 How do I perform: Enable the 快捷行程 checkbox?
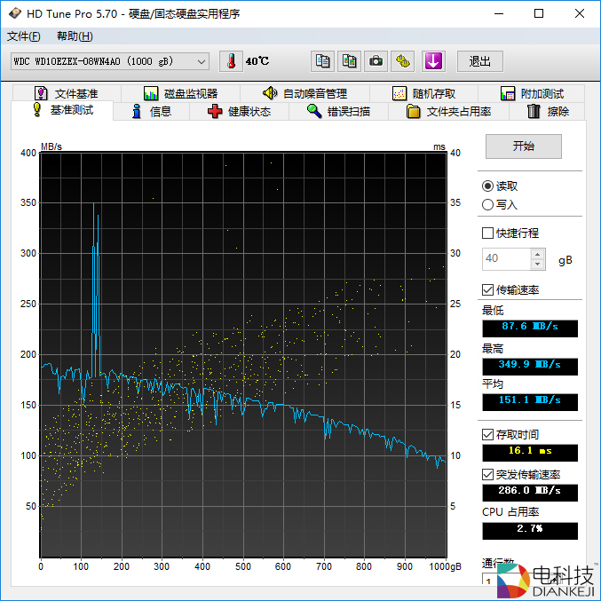point(487,233)
